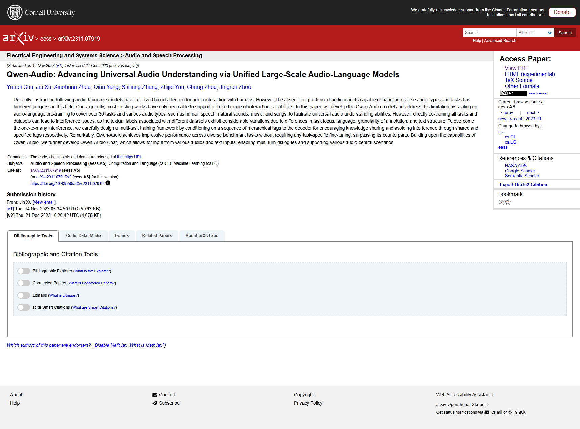
Task: Open Other Formats link
Action: 522,86
